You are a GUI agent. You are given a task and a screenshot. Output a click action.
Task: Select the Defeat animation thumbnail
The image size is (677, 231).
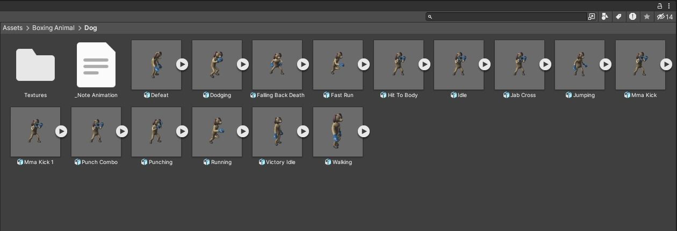tap(156, 65)
